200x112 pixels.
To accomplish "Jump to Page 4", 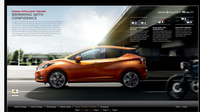I will click(106, 110).
